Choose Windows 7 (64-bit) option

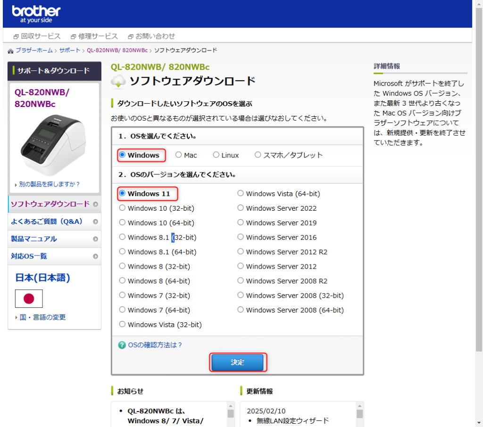[122, 310]
